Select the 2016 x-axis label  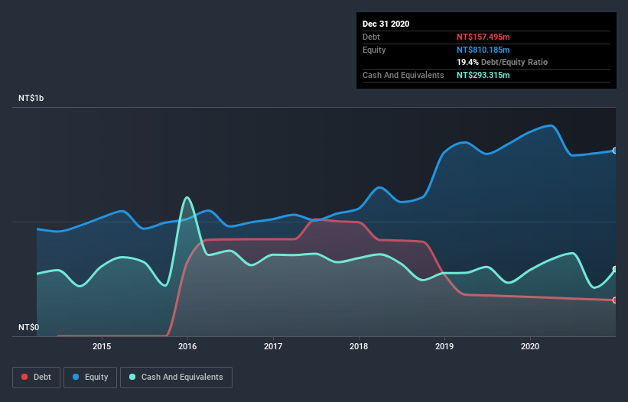pyautogui.click(x=187, y=346)
